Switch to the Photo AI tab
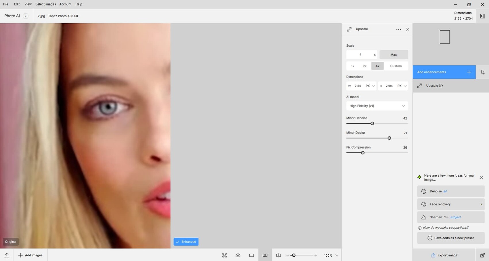 coord(12,16)
